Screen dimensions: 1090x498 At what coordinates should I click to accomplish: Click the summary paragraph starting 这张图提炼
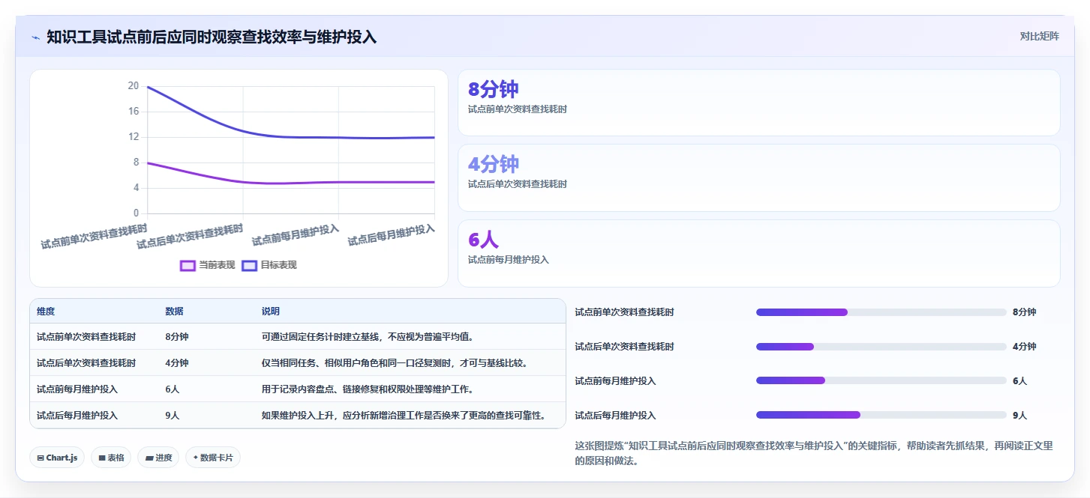click(x=814, y=454)
